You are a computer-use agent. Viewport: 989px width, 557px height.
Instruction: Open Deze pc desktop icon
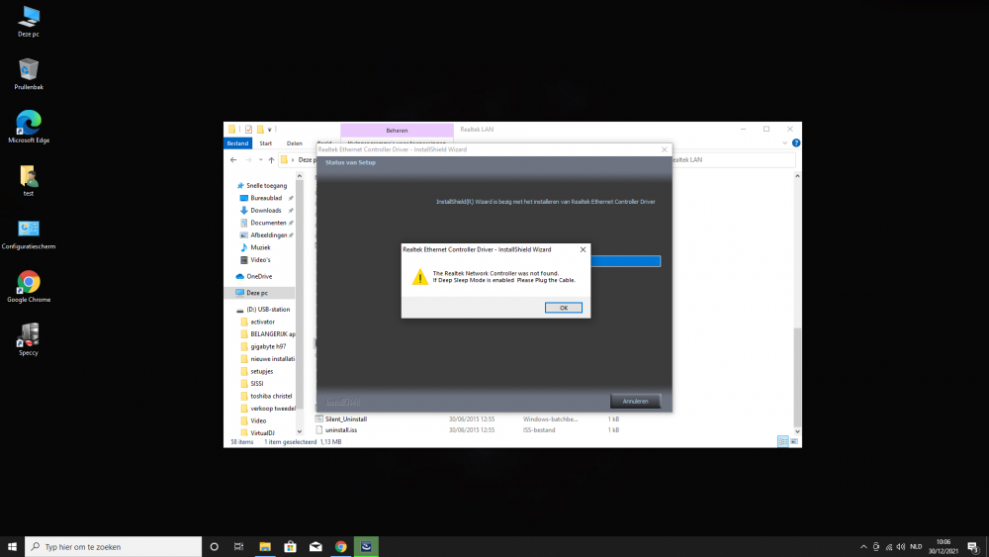pyautogui.click(x=29, y=22)
